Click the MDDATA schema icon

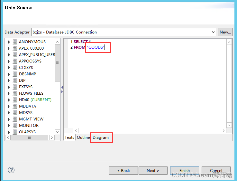(15, 106)
